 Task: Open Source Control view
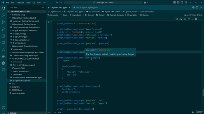coord(4,22)
